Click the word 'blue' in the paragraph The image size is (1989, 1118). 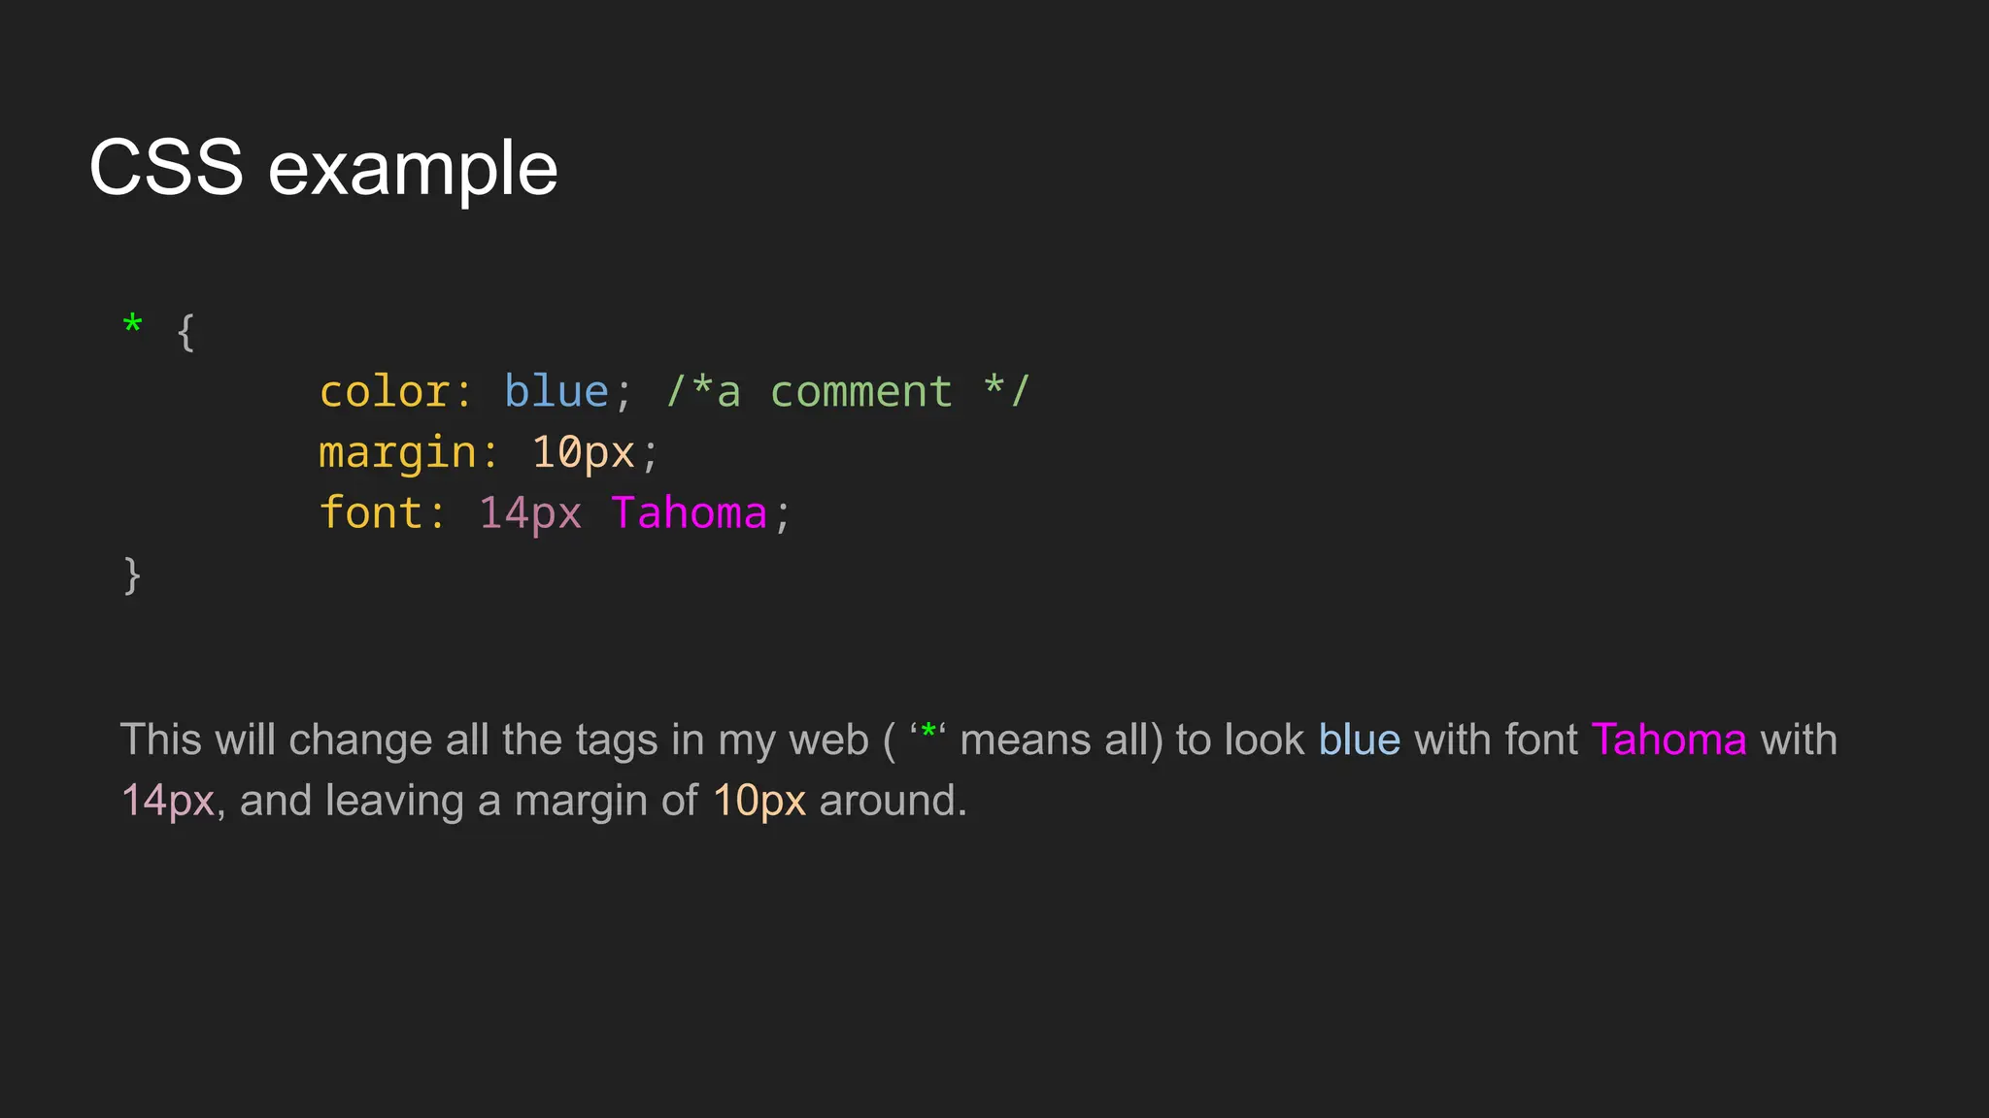coord(1360,740)
